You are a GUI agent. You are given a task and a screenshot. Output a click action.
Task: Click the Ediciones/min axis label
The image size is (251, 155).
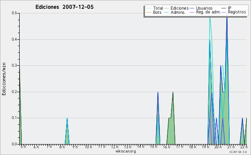coord(4,79)
